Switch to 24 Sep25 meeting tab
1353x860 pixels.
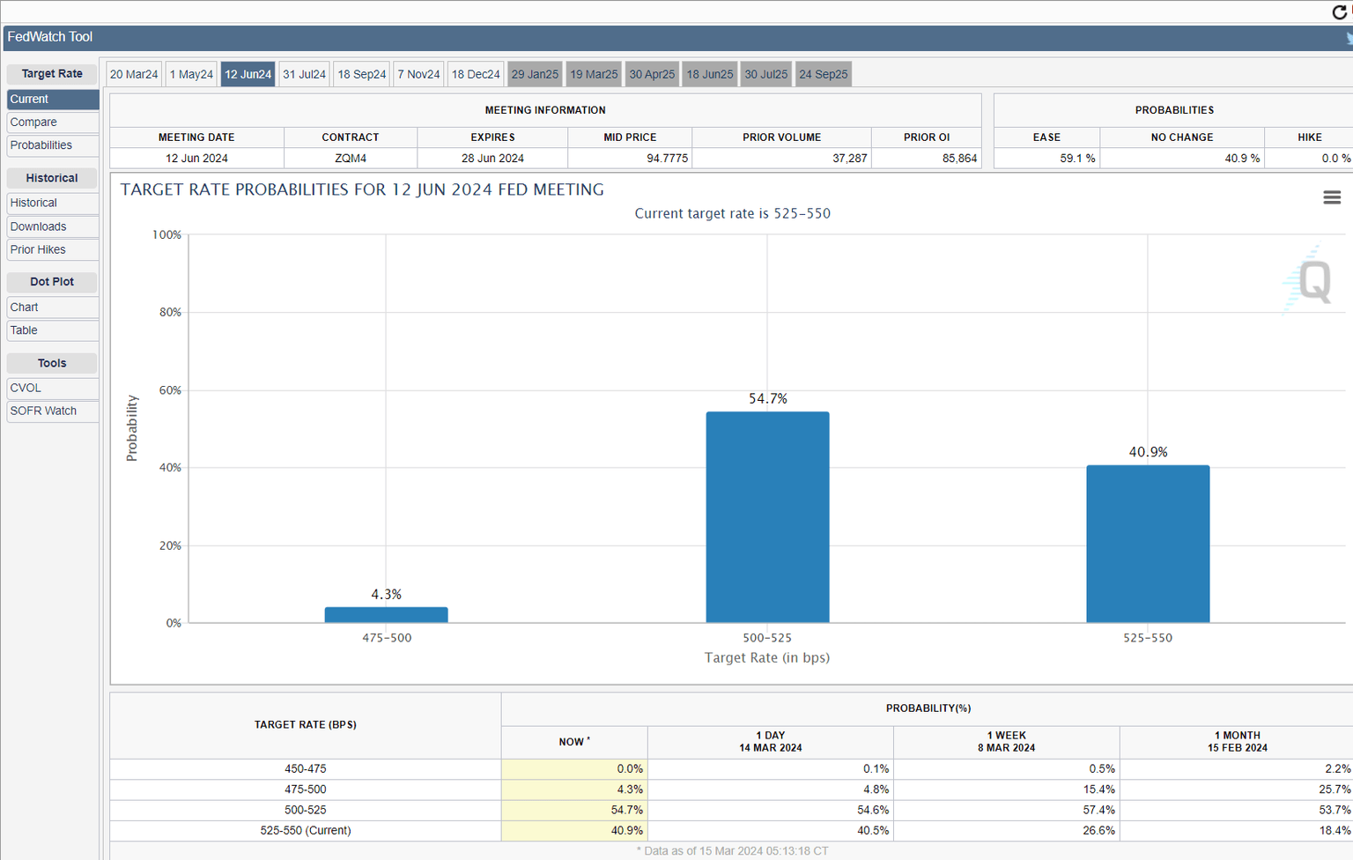coord(824,74)
